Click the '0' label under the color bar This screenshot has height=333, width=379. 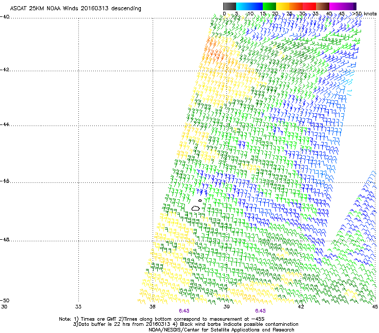224,14
